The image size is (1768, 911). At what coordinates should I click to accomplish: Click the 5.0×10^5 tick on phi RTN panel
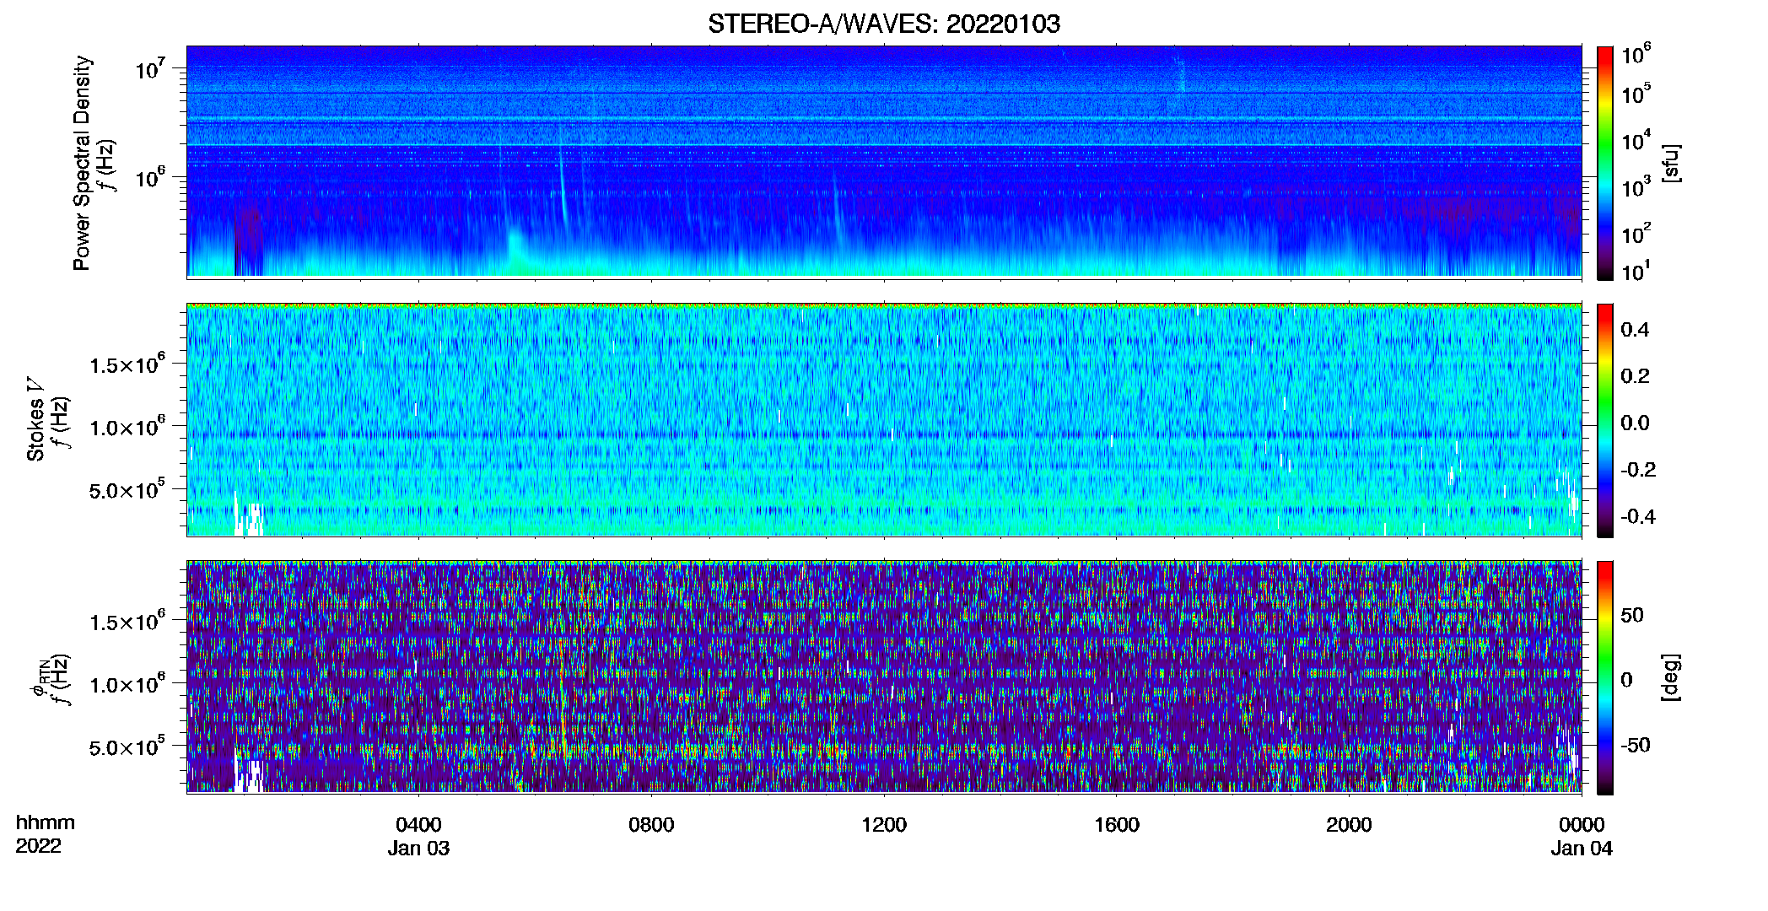[x=127, y=747]
